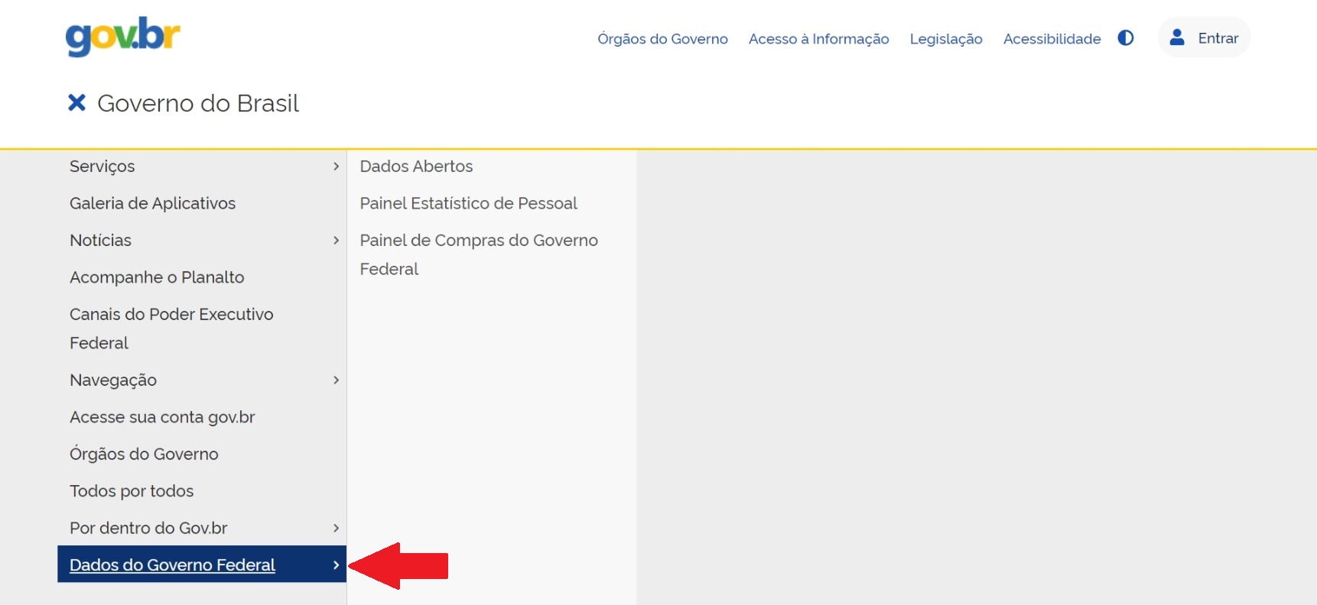Open the Dados Abertos link
The height and width of the screenshot is (605, 1317).
tap(415, 166)
